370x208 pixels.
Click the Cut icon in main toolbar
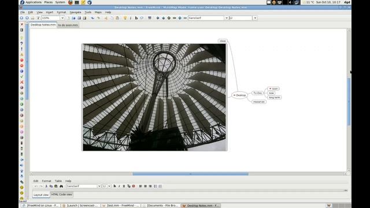(106, 18)
